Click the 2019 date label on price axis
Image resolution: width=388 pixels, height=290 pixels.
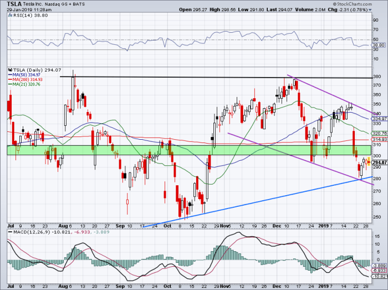click(x=323, y=226)
